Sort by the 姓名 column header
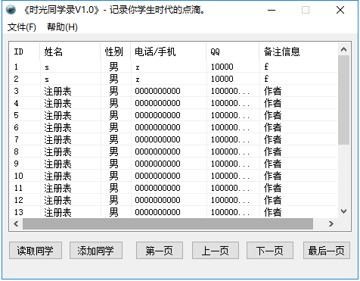The width and height of the screenshot is (360, 281). pyautogui.click(x=70, y=52)
